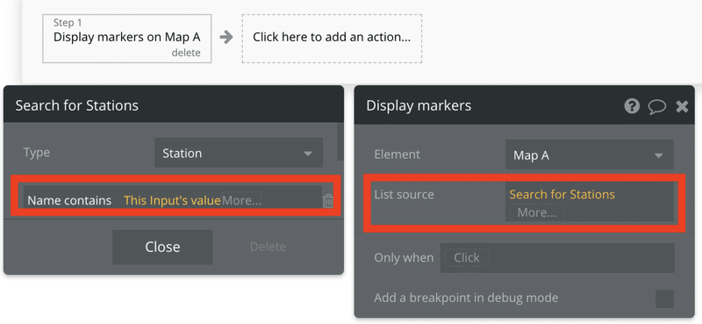The height and width of the screenshot is (324, 702).
Task: Click Close in Search for Stations popup
Action: [162, 247]
